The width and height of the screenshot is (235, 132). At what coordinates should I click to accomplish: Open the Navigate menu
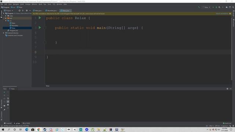16,4
